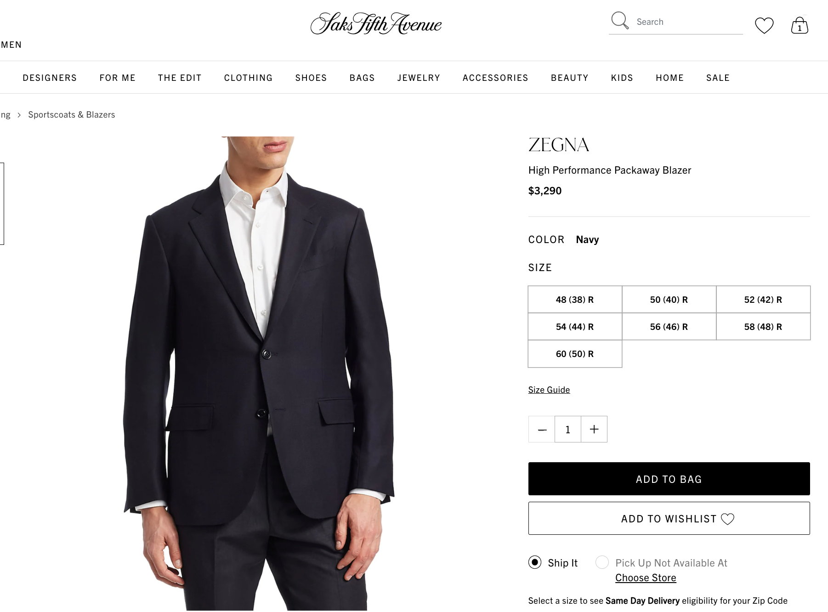Select size 52 (42) R

(x=763, y=300)
